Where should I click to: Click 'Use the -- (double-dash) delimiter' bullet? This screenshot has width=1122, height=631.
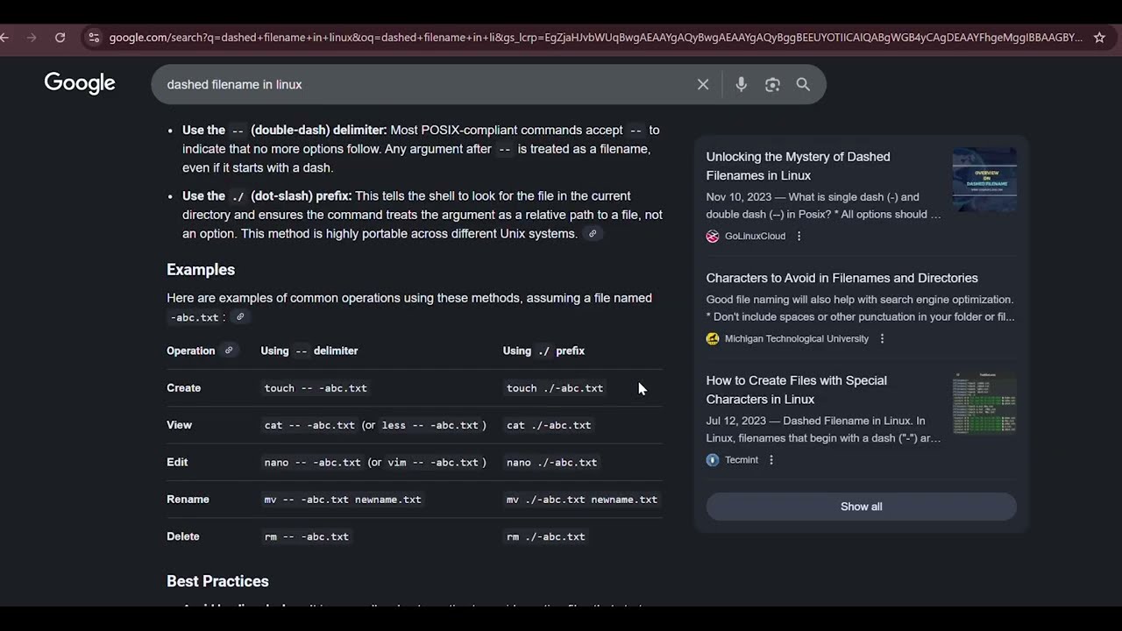pyautogui.click(x=285, y=130)
